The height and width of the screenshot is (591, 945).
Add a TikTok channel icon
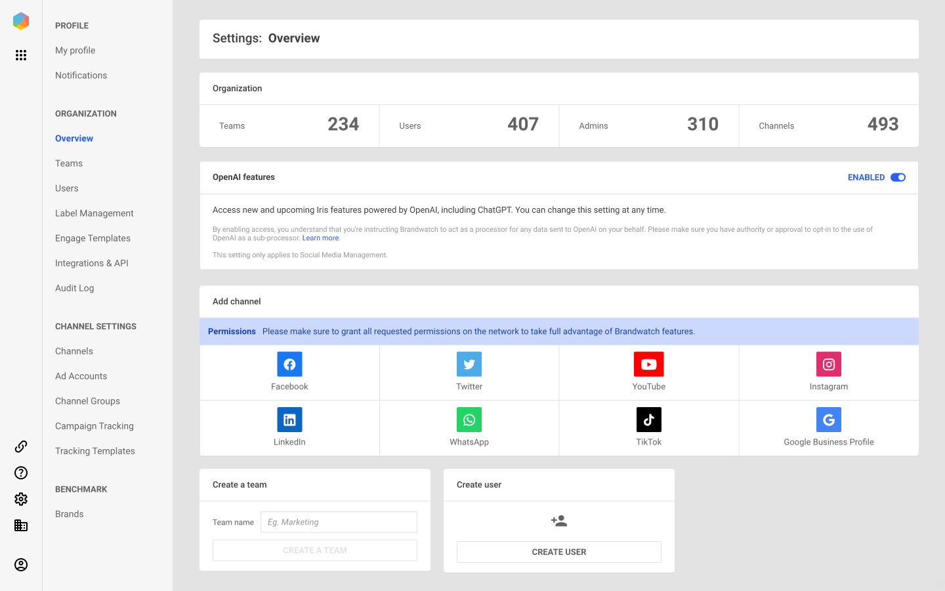pos(649,420)
